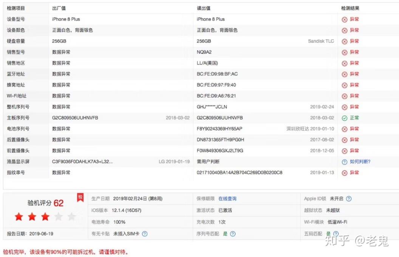Click the red 验 ribbon badge

point(80,197)
